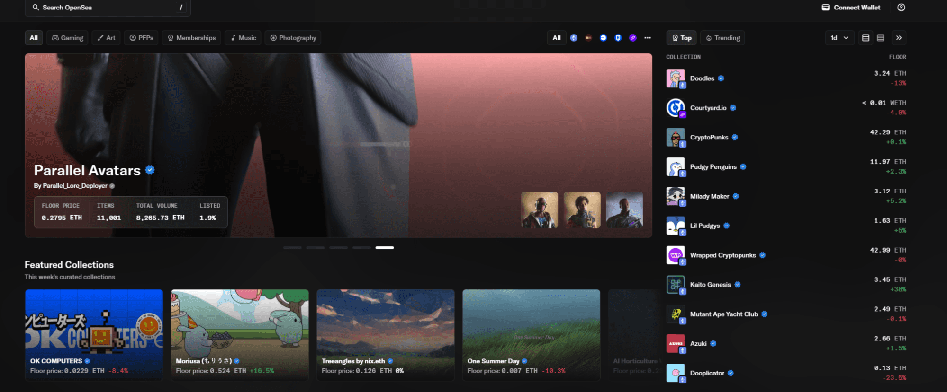Open the Memberships category
Image resolution: width=947 pixels, height=392 pixels.
[x=192, y=38]
